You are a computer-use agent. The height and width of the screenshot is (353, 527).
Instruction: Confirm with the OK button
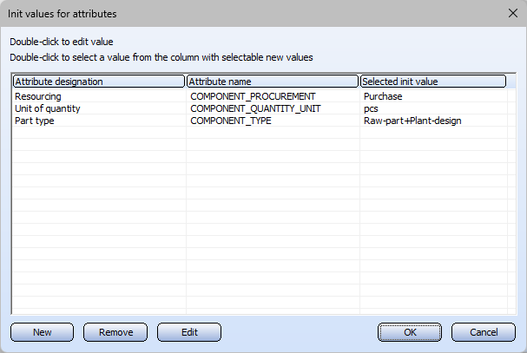pos(410,332)
